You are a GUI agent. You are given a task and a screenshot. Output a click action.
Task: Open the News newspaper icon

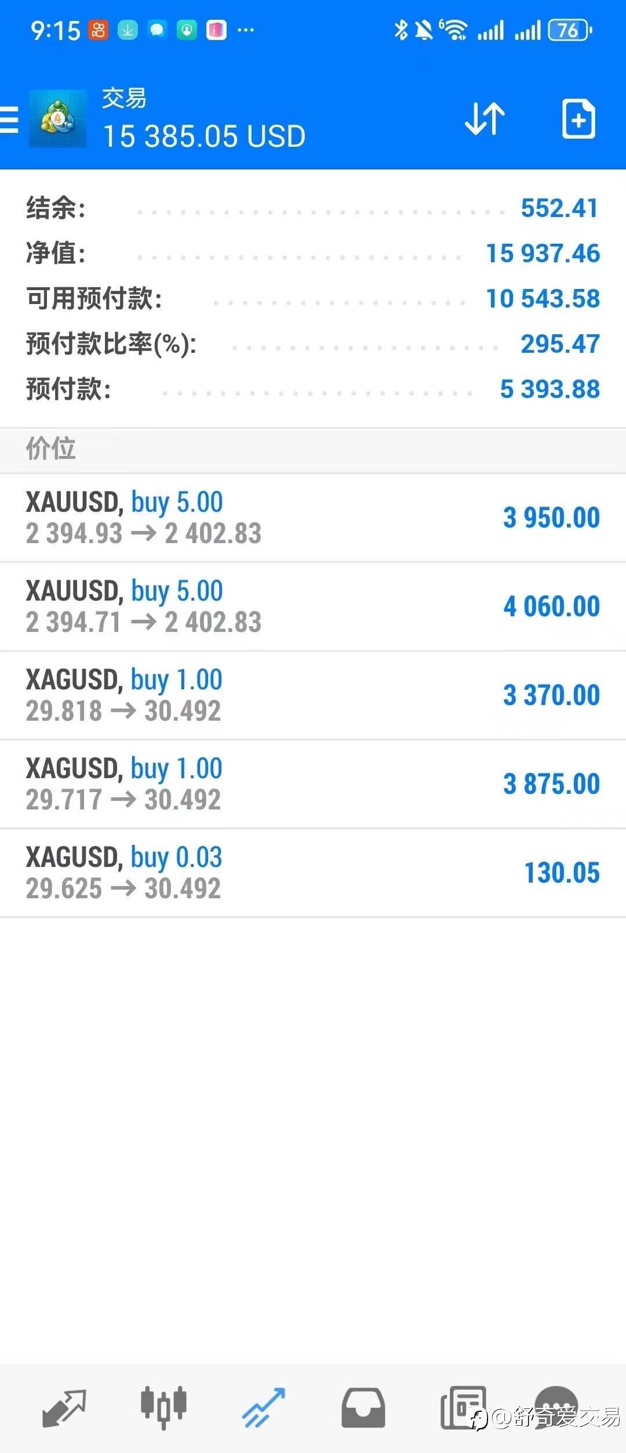pos(463,1407)
